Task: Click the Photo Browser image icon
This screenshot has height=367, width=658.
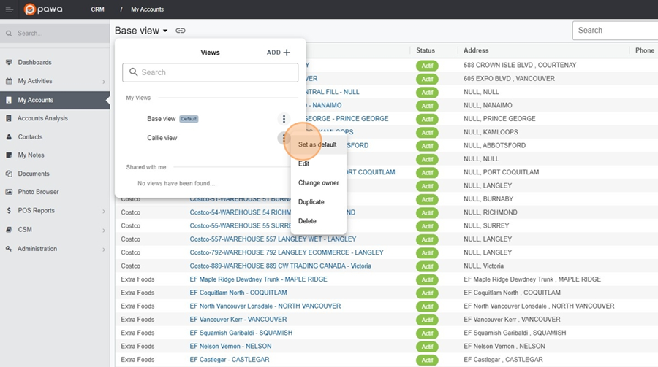Action: [x=9, y=192]
